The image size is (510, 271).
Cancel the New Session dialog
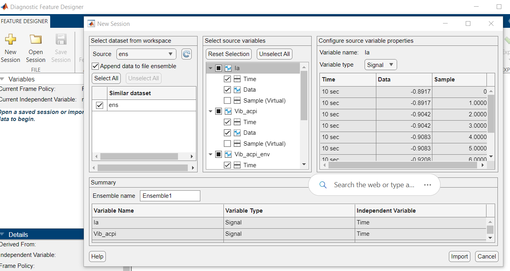[x=487, y=257]
